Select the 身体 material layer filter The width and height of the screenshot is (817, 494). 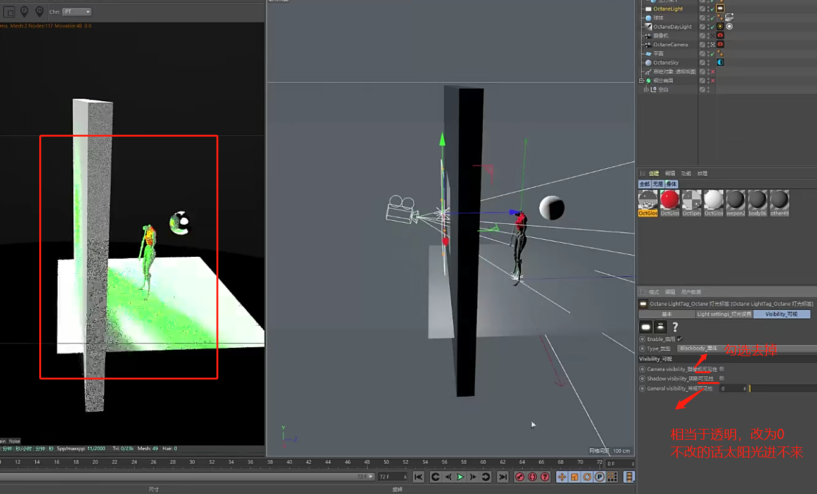pos(671,184)
